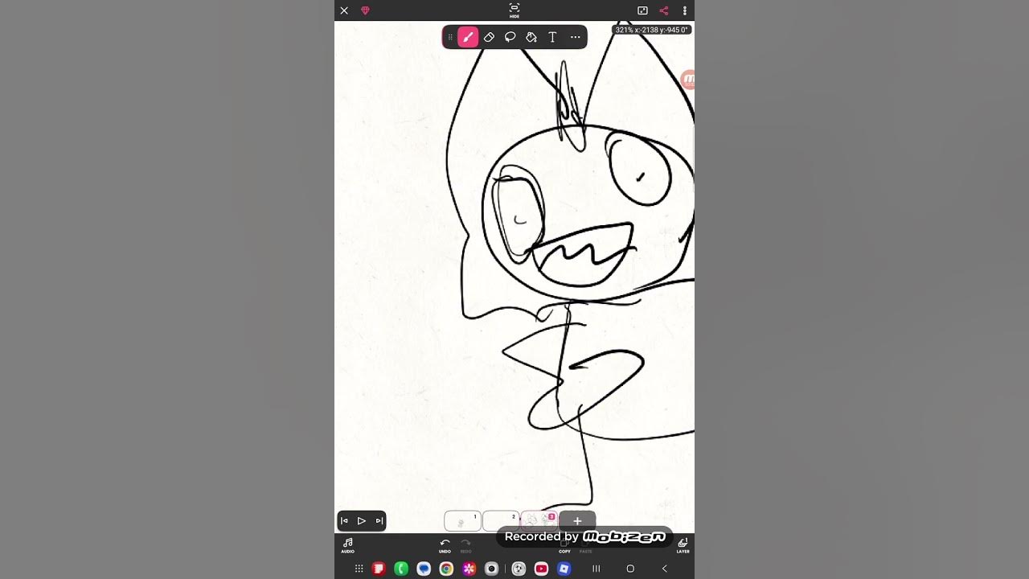1029x579 pixels.
Task: Activate the Text tool
Action: [x=552, y=37]
